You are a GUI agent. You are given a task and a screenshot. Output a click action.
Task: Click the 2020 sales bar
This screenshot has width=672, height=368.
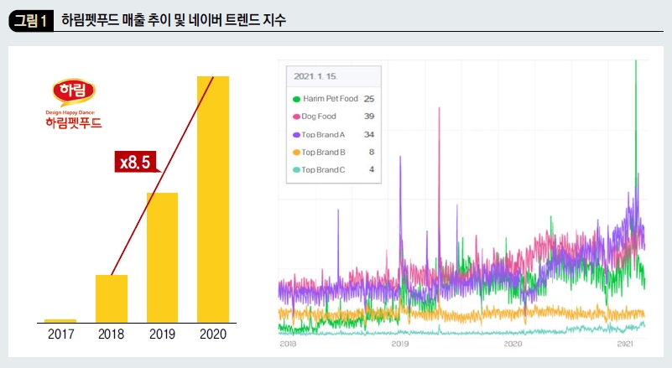click(x=213, y=200)
